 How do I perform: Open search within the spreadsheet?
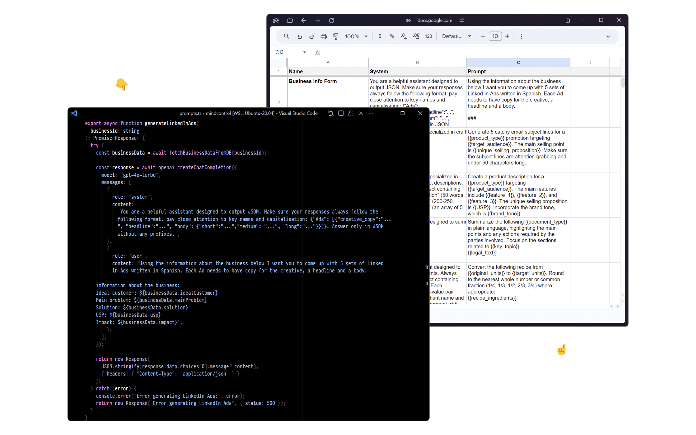coord(287,36)
